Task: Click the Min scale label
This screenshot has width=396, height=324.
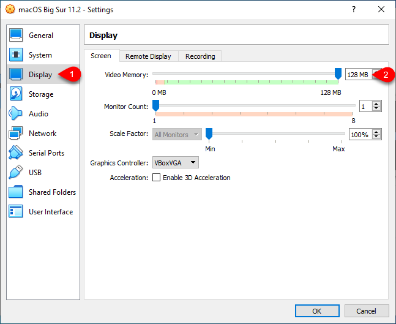Action: pyautogui.click(x=210, y=149)
